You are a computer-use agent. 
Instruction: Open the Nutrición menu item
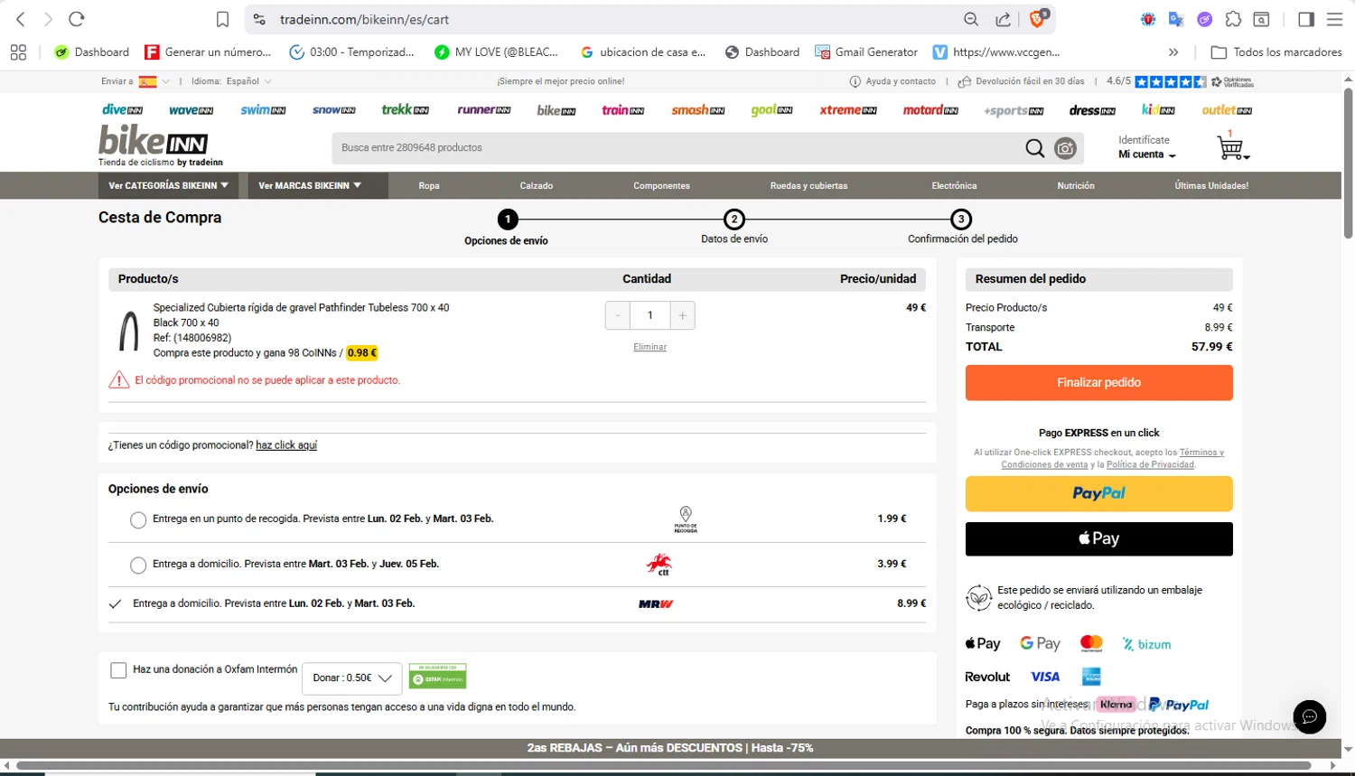coord(1076,186)
